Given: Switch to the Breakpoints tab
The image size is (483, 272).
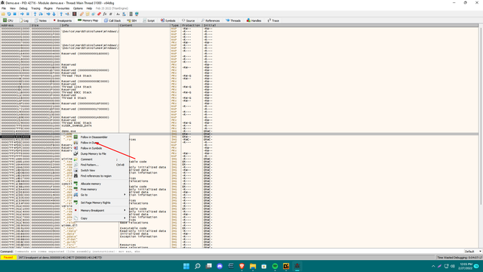Looking at the screenshot, I should [x=62, y=20].
